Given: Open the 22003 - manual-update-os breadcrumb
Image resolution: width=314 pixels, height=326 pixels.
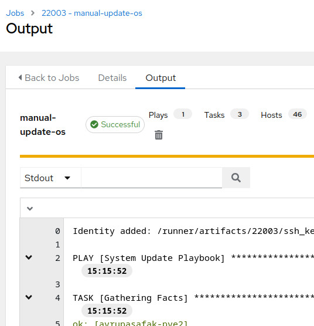Looking at the screenshot, I should tap(92, 13).
